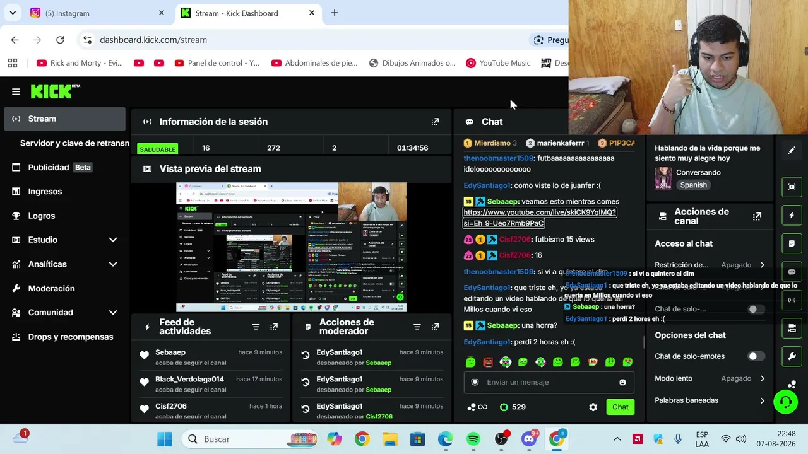Click the capture frame icon in right rail
The image size is (808, 454).
point(792,187)
